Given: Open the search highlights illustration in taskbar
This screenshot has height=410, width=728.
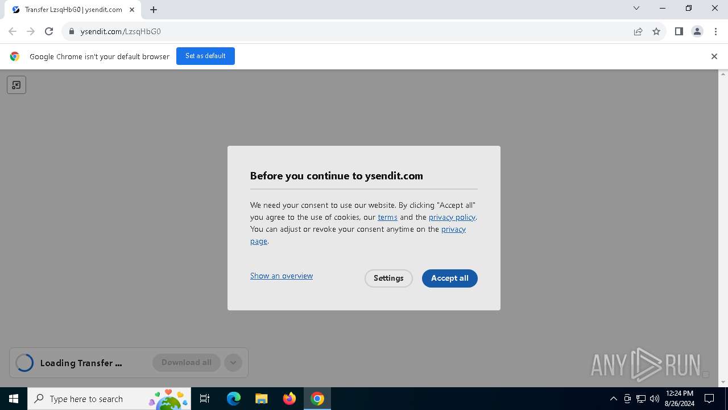Looking at the screenshot, I should pyautogui.click(x=168, y=399).
